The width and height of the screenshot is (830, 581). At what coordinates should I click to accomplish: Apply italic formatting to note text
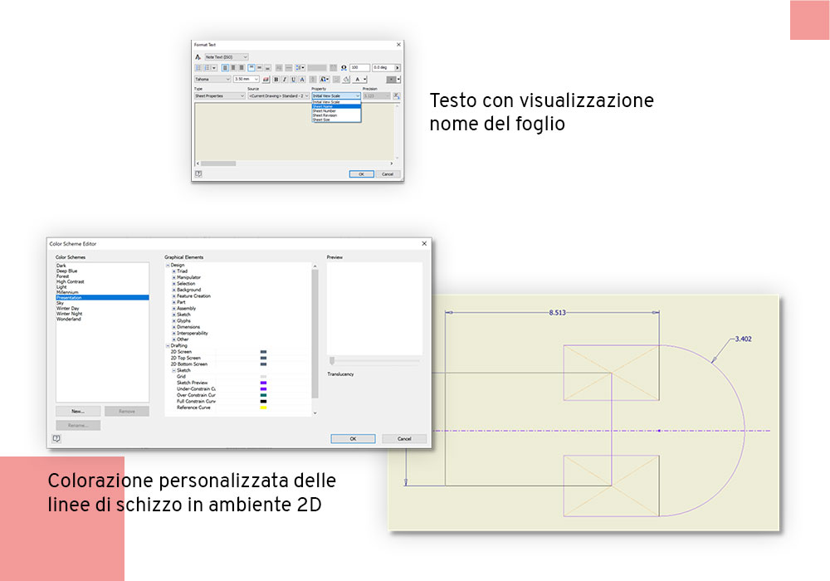[284, 78]
